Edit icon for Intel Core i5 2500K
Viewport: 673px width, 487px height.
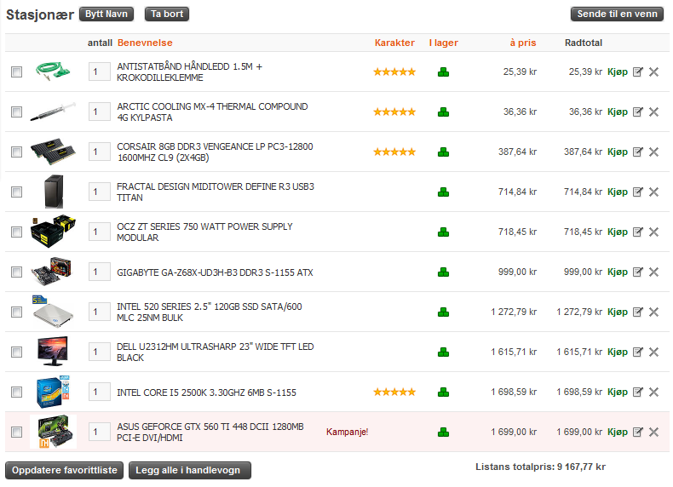coord(638,392)
